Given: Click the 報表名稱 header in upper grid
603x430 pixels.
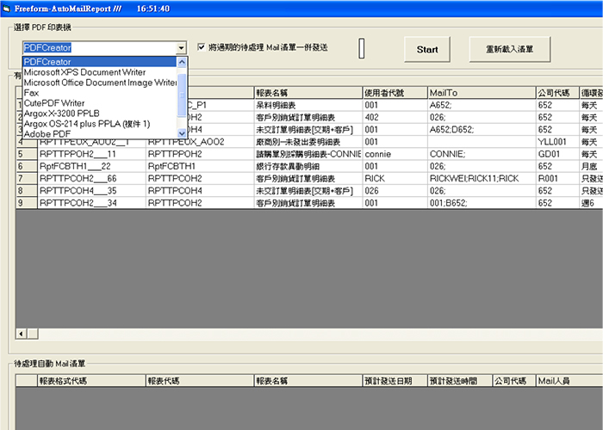Looking at the screenshot, I should (x=308, y=93).
